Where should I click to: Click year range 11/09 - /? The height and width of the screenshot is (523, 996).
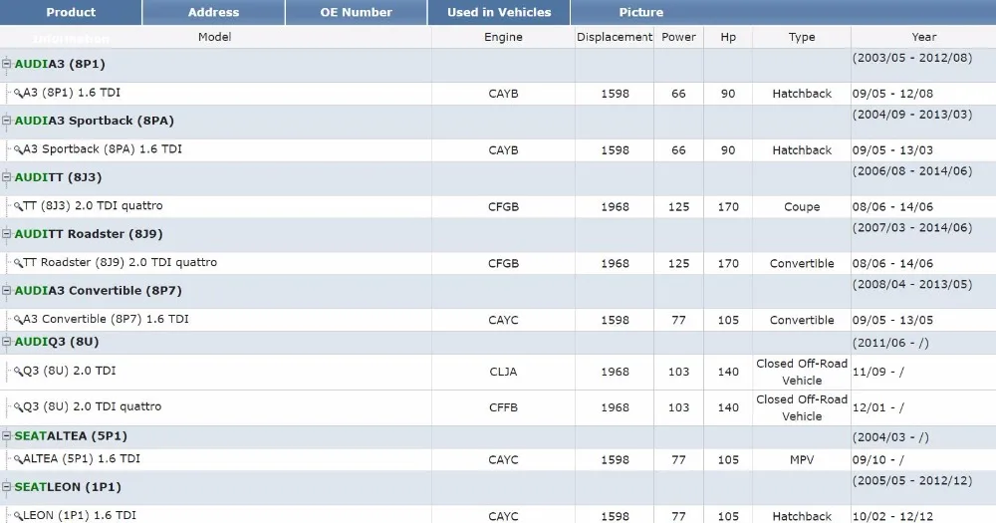coord(877,372)
